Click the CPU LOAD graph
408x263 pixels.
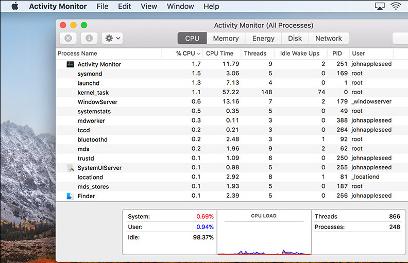264,232
